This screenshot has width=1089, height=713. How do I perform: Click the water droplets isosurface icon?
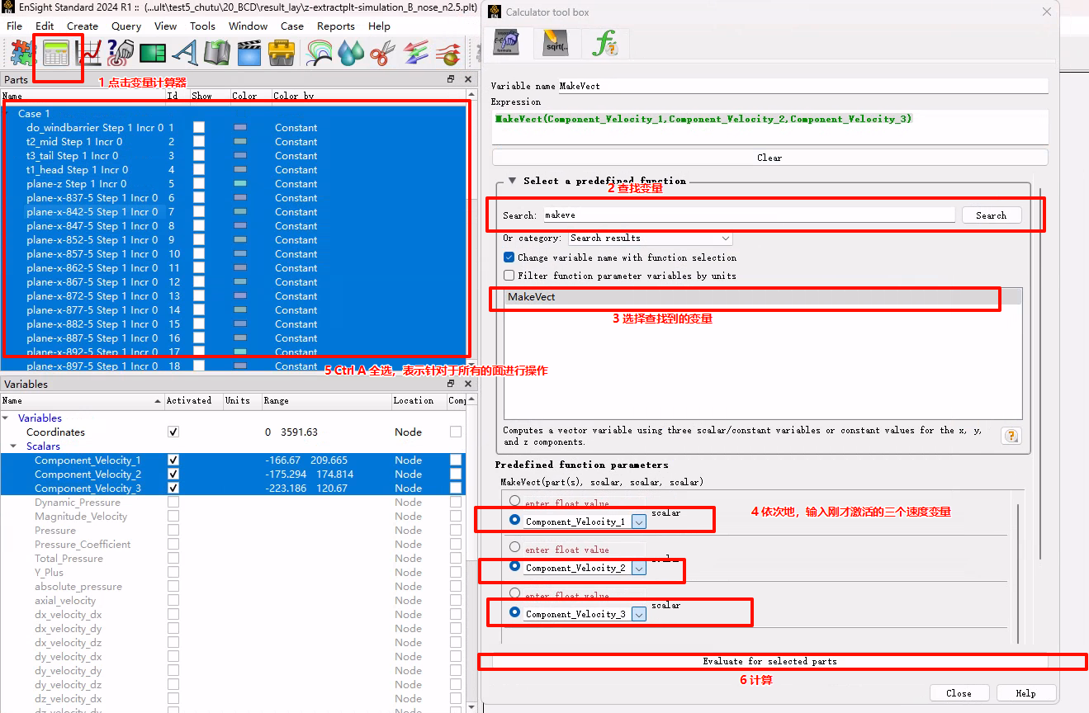(351, 54)
